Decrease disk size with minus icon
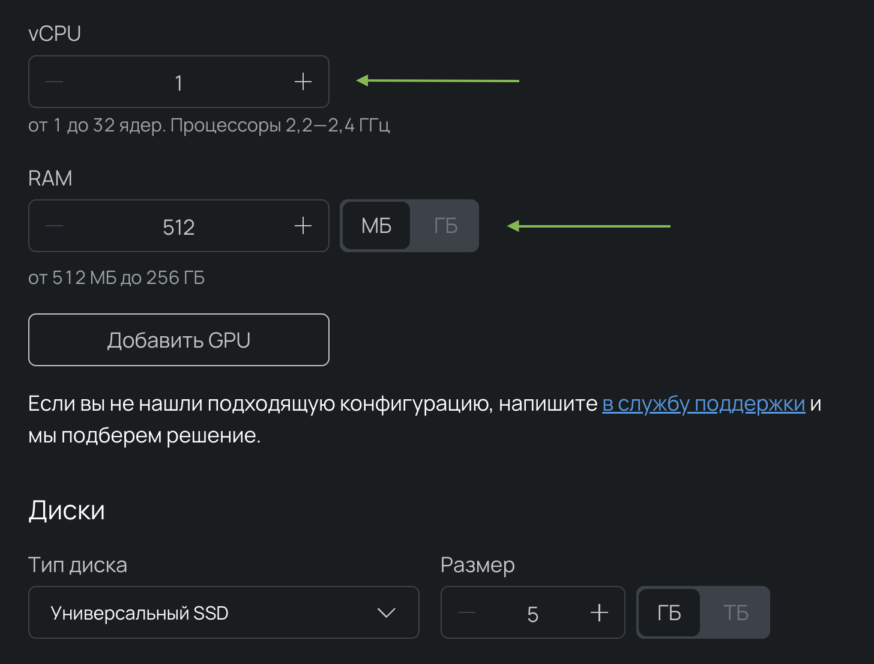This screenshot has width=874, height=664. (x=466, y=613)
